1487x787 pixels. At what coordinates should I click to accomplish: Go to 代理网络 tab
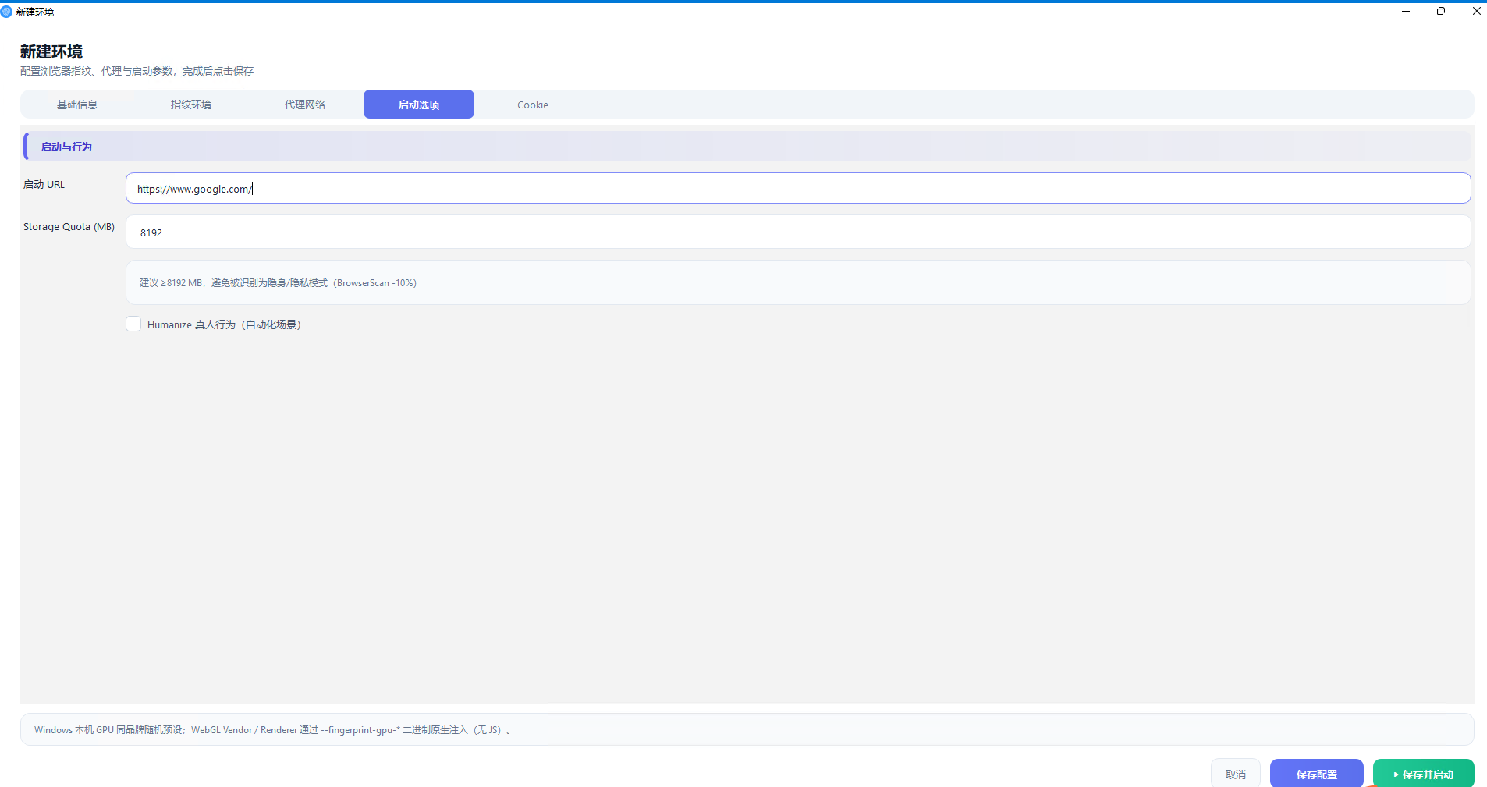(305, 105)
